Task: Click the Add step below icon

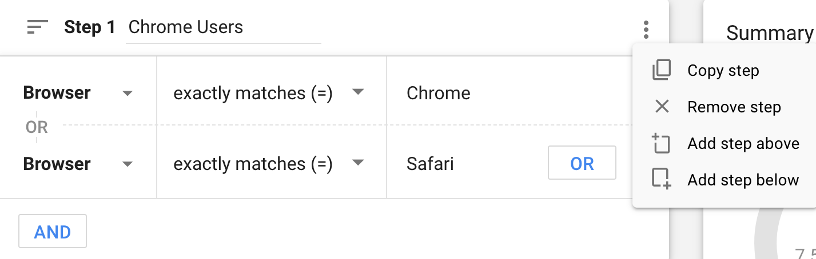Action: click(662, 179)
